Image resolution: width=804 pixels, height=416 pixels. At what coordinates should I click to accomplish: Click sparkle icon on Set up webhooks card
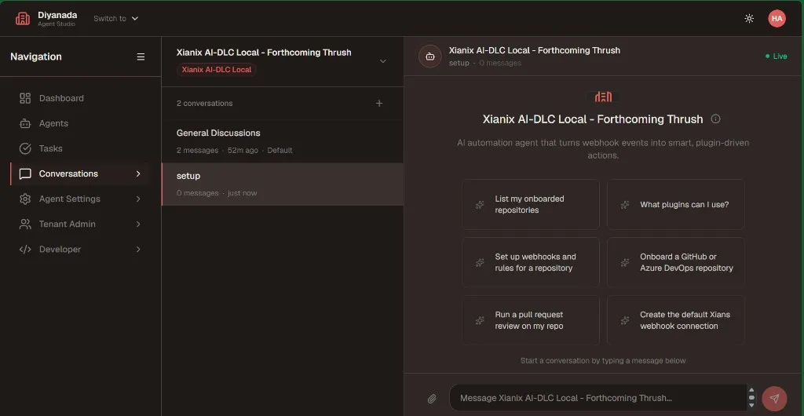pos(480,263)
